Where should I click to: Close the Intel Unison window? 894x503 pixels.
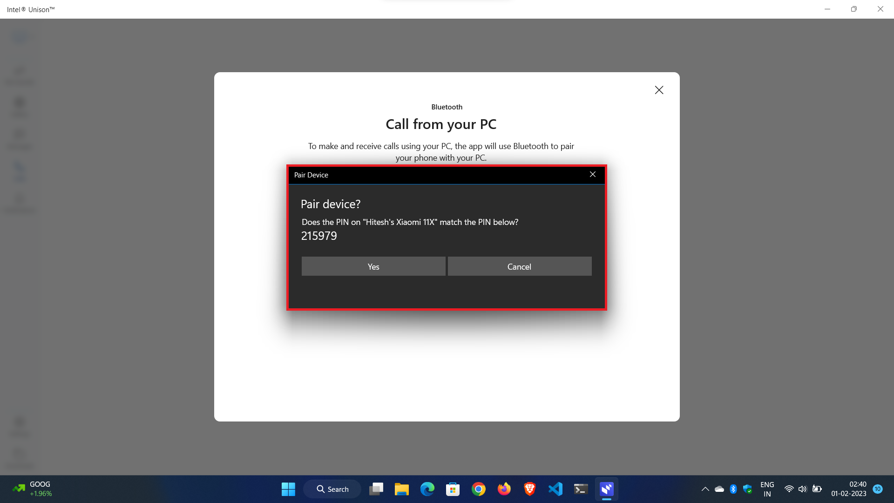click(880, 9)
